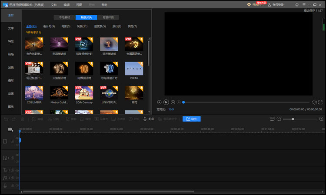The image size is (326, 195).
Task: Enter fullscreen preview mode
Action: (x=320, y=102)
